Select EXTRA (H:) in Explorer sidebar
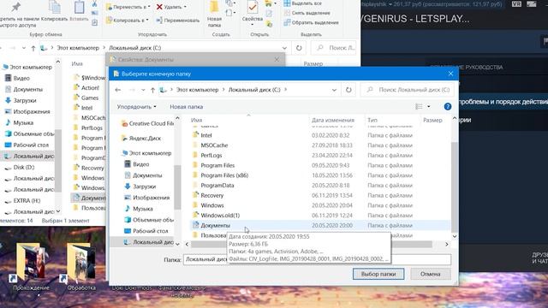The height and width of the screenshot is (308, 548). [23, 201]
